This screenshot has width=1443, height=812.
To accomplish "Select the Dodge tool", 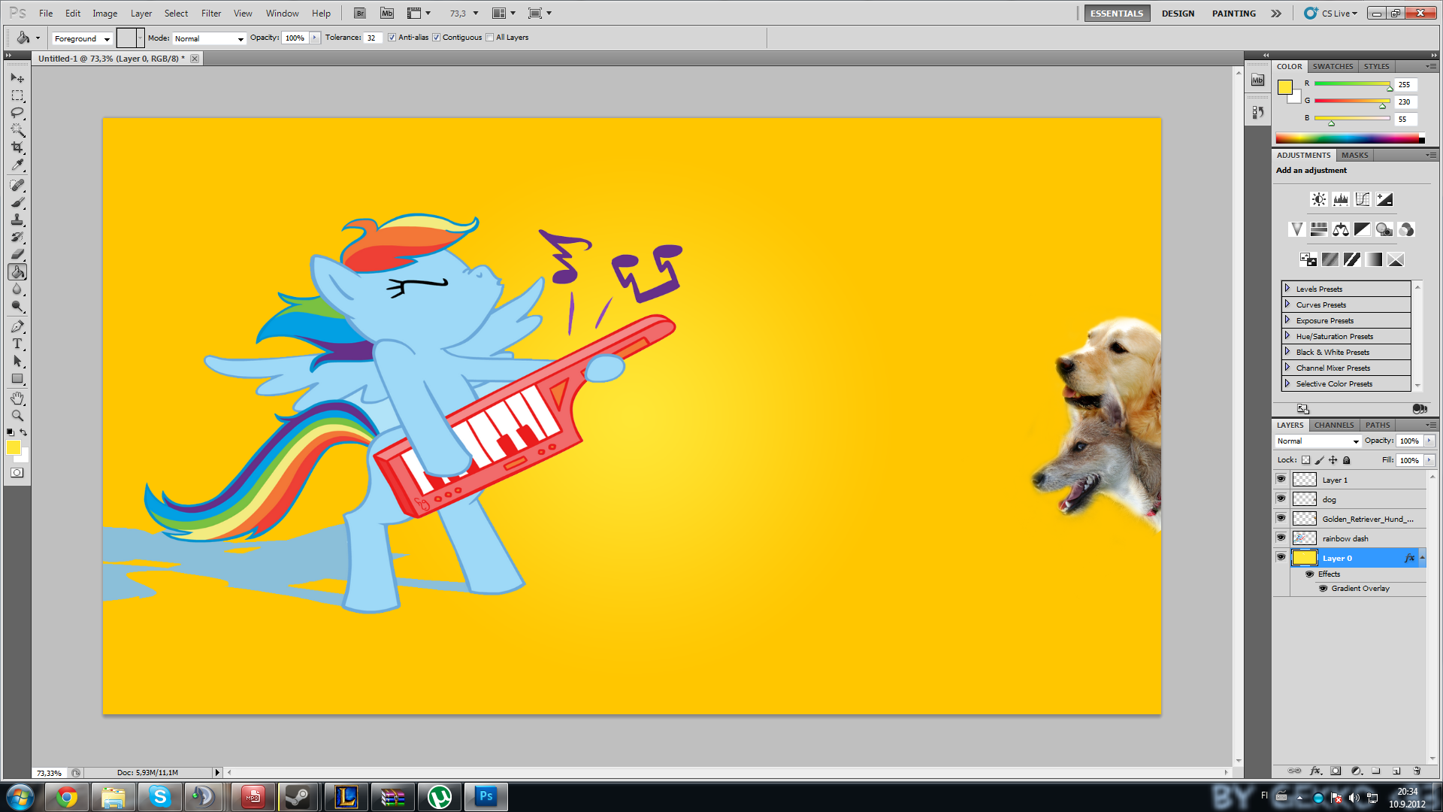I will [x=17, y=306].
